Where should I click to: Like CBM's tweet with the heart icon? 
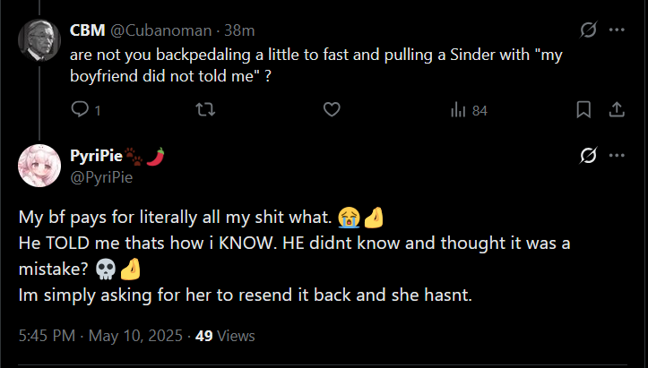tap(332, 110)
